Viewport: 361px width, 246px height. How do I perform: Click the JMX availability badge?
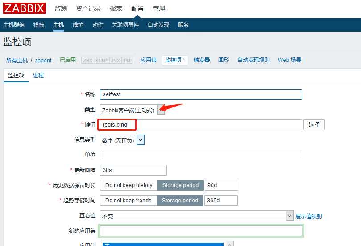coord(116,61)
